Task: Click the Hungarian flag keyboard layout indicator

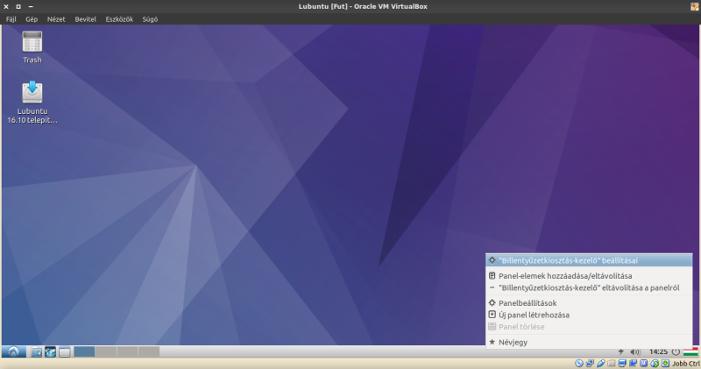Action: 690,352
